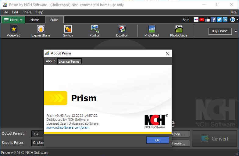
Task: Click the Open... button
Action: click(x=181, y=134)
